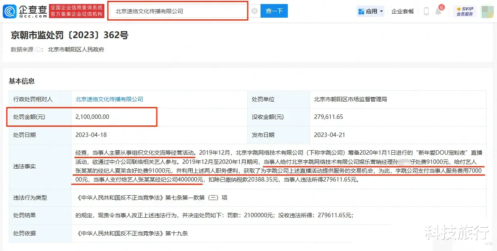
Task: Submit the search with 查一下 button
Action: coord(274,11)
